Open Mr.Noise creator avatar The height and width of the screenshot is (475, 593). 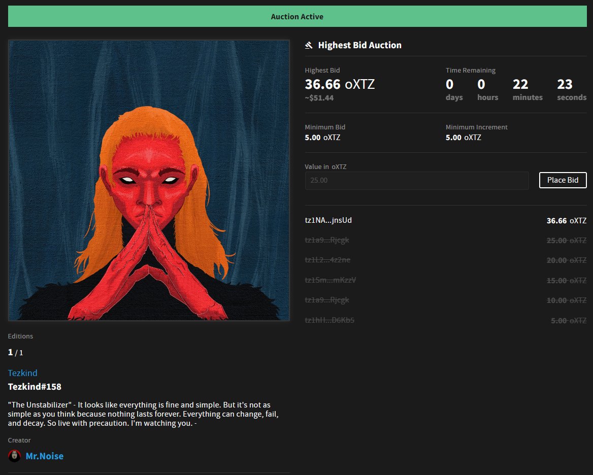pos(14,456)
